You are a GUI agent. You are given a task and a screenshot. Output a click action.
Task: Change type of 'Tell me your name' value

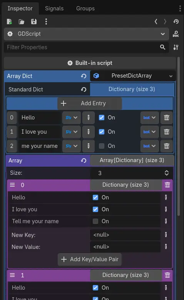(x=166, y=221)
